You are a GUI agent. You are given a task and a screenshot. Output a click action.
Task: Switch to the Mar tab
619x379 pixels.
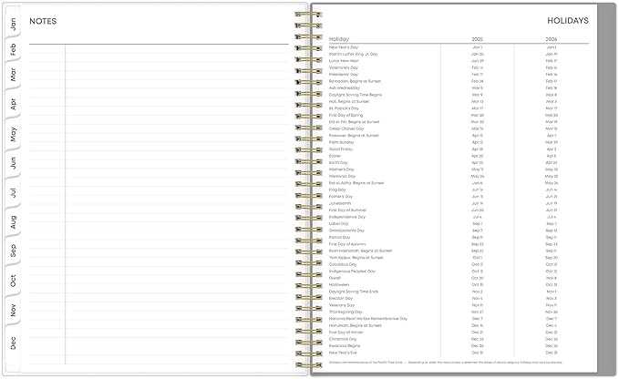13,74
